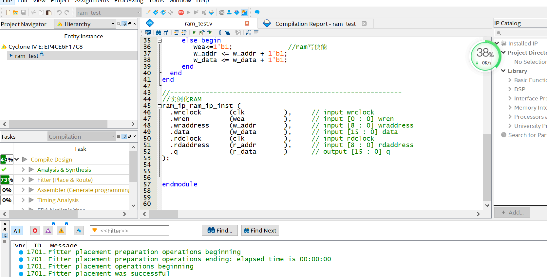Click the paperclip icon in editor toolbar
This screenshot has width=547, height=277.
220,33
